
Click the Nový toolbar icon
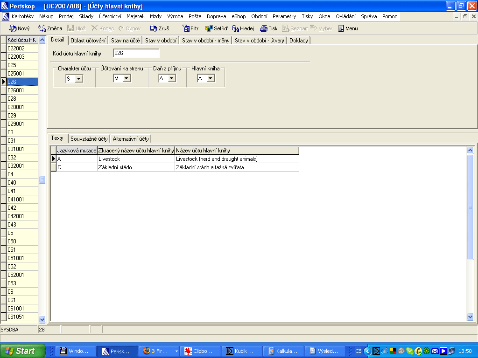[13, 28]
